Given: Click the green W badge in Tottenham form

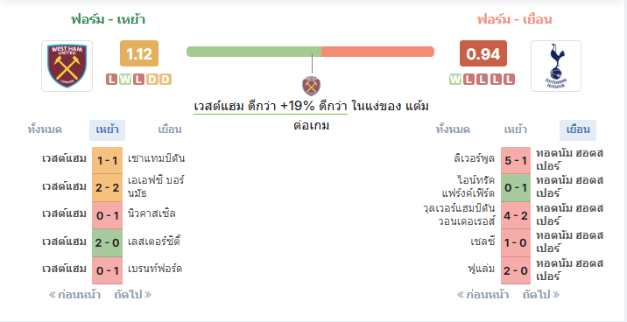Looking at the screenshot, I should pyautogui.click(x=455, y=80).
